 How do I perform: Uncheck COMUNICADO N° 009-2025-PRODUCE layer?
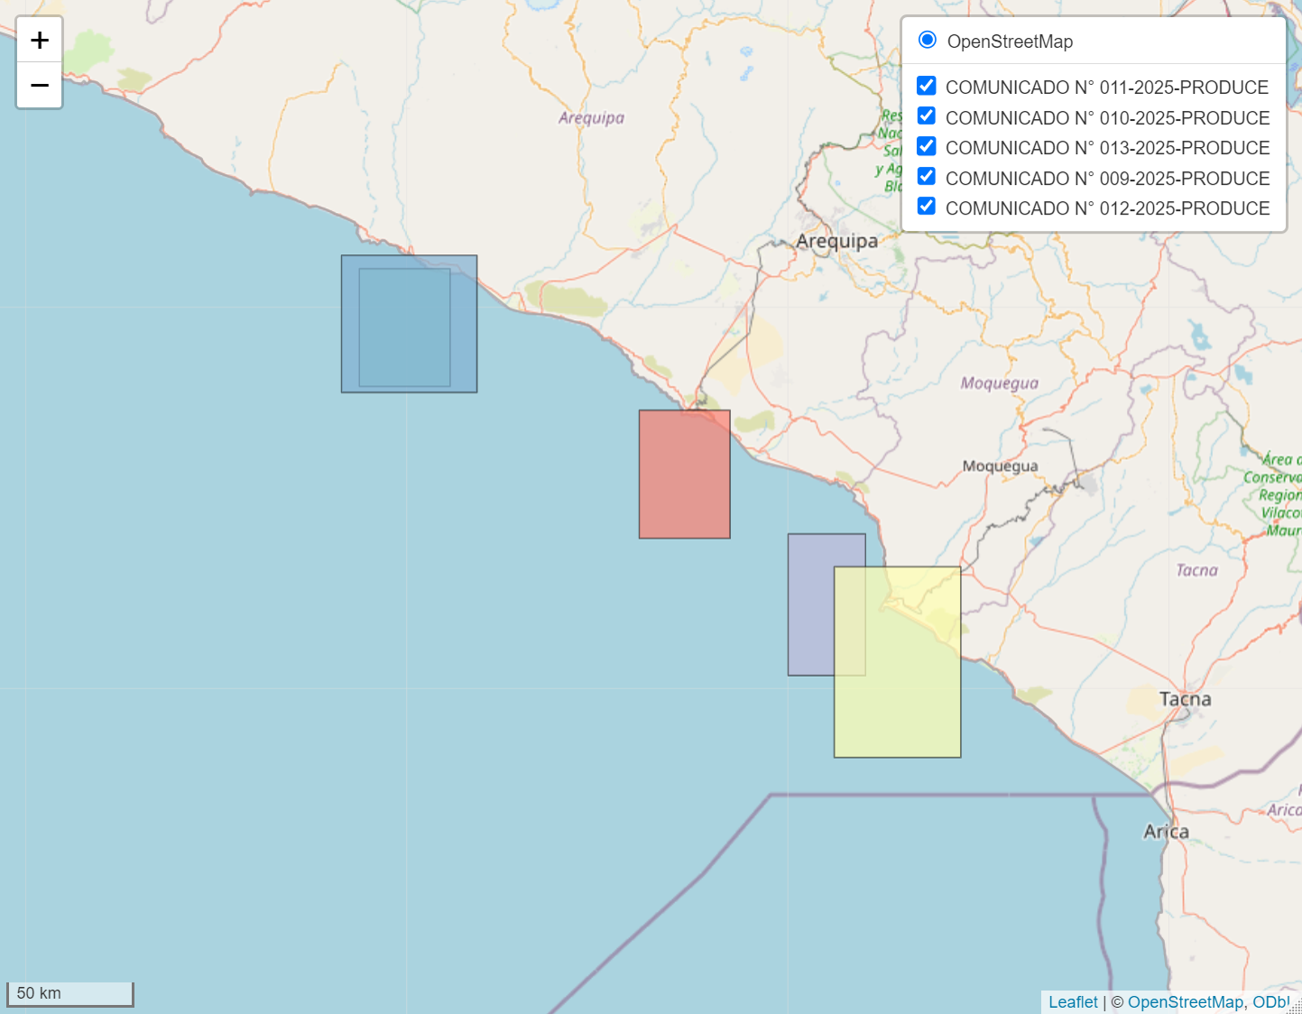pyautogui.click(x=927, y=176)
